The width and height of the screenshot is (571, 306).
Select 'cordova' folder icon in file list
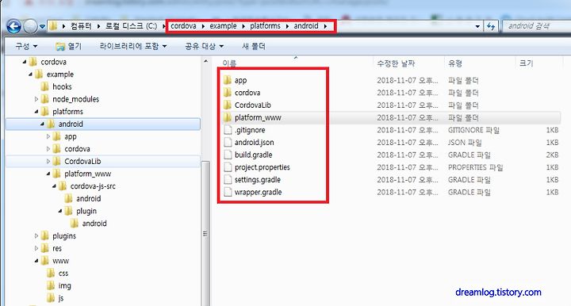click(228, 93)
